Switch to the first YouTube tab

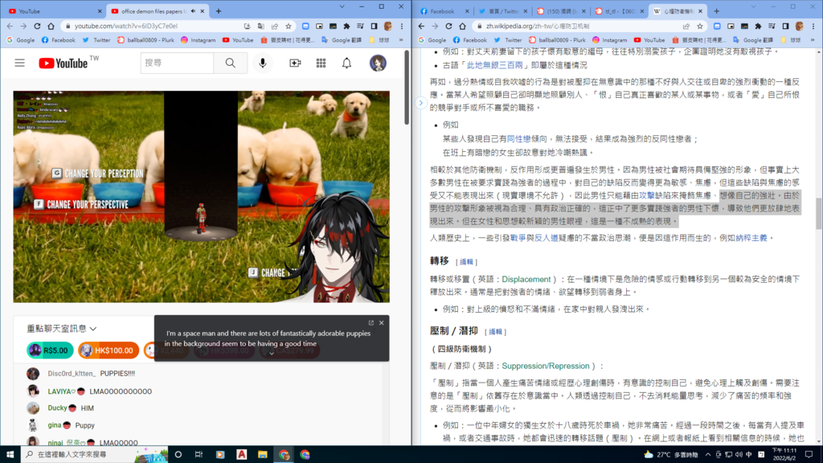[54, 10]
